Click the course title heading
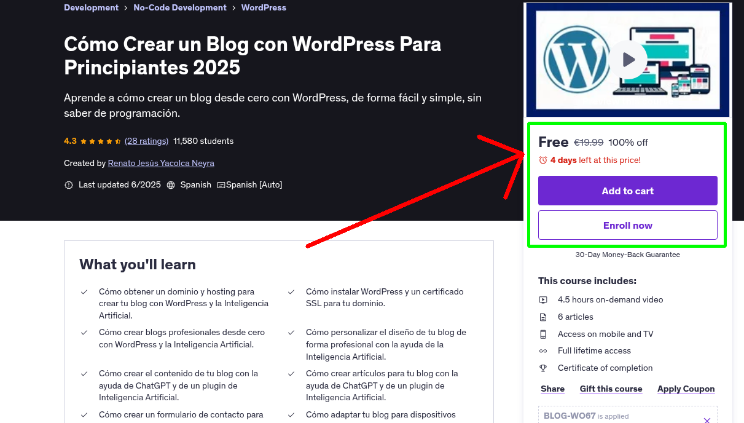The image size is (744, 423). click(253, 55)
